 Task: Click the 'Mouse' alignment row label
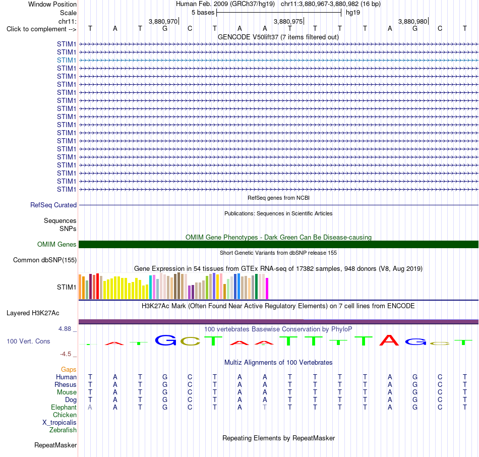(x=67, y=392)
